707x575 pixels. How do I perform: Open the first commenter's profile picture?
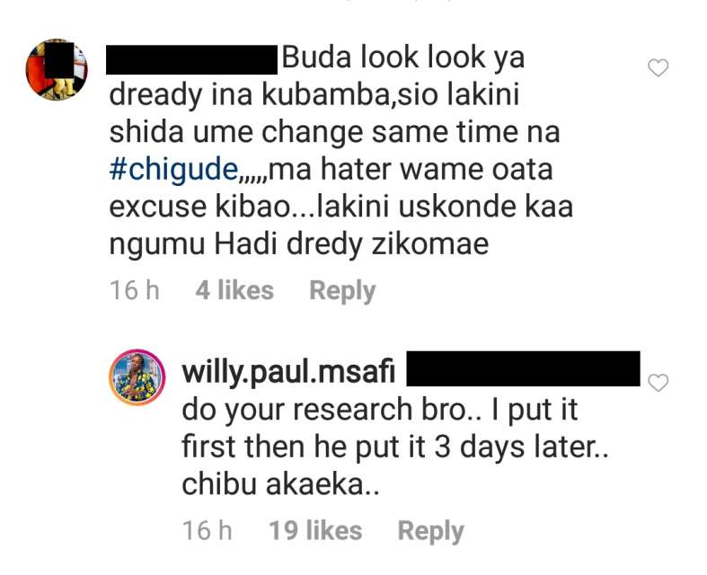click(57, 69)
